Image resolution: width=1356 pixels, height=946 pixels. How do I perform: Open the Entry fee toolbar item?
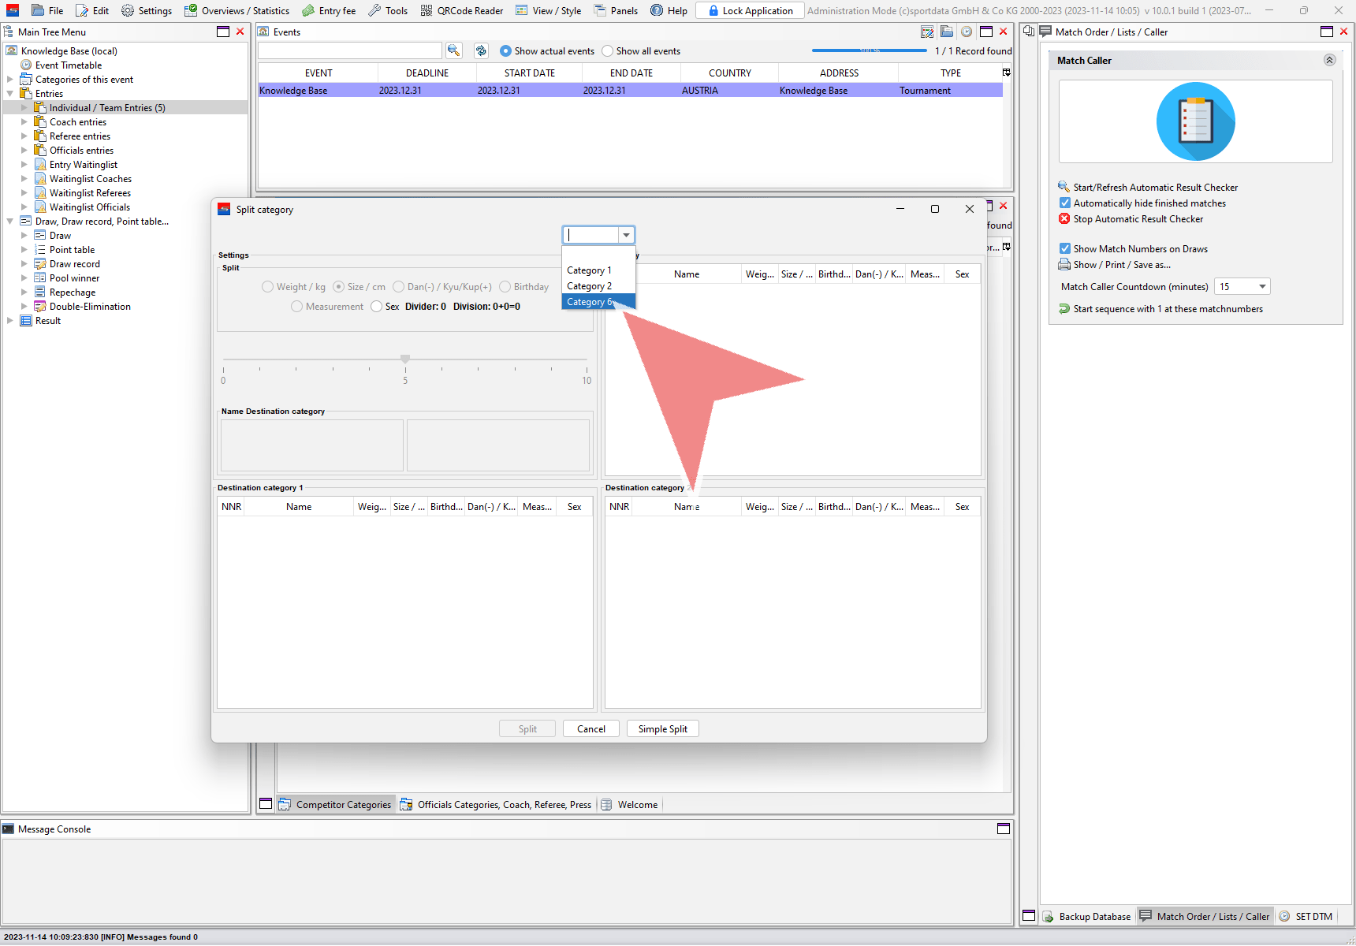329,10
